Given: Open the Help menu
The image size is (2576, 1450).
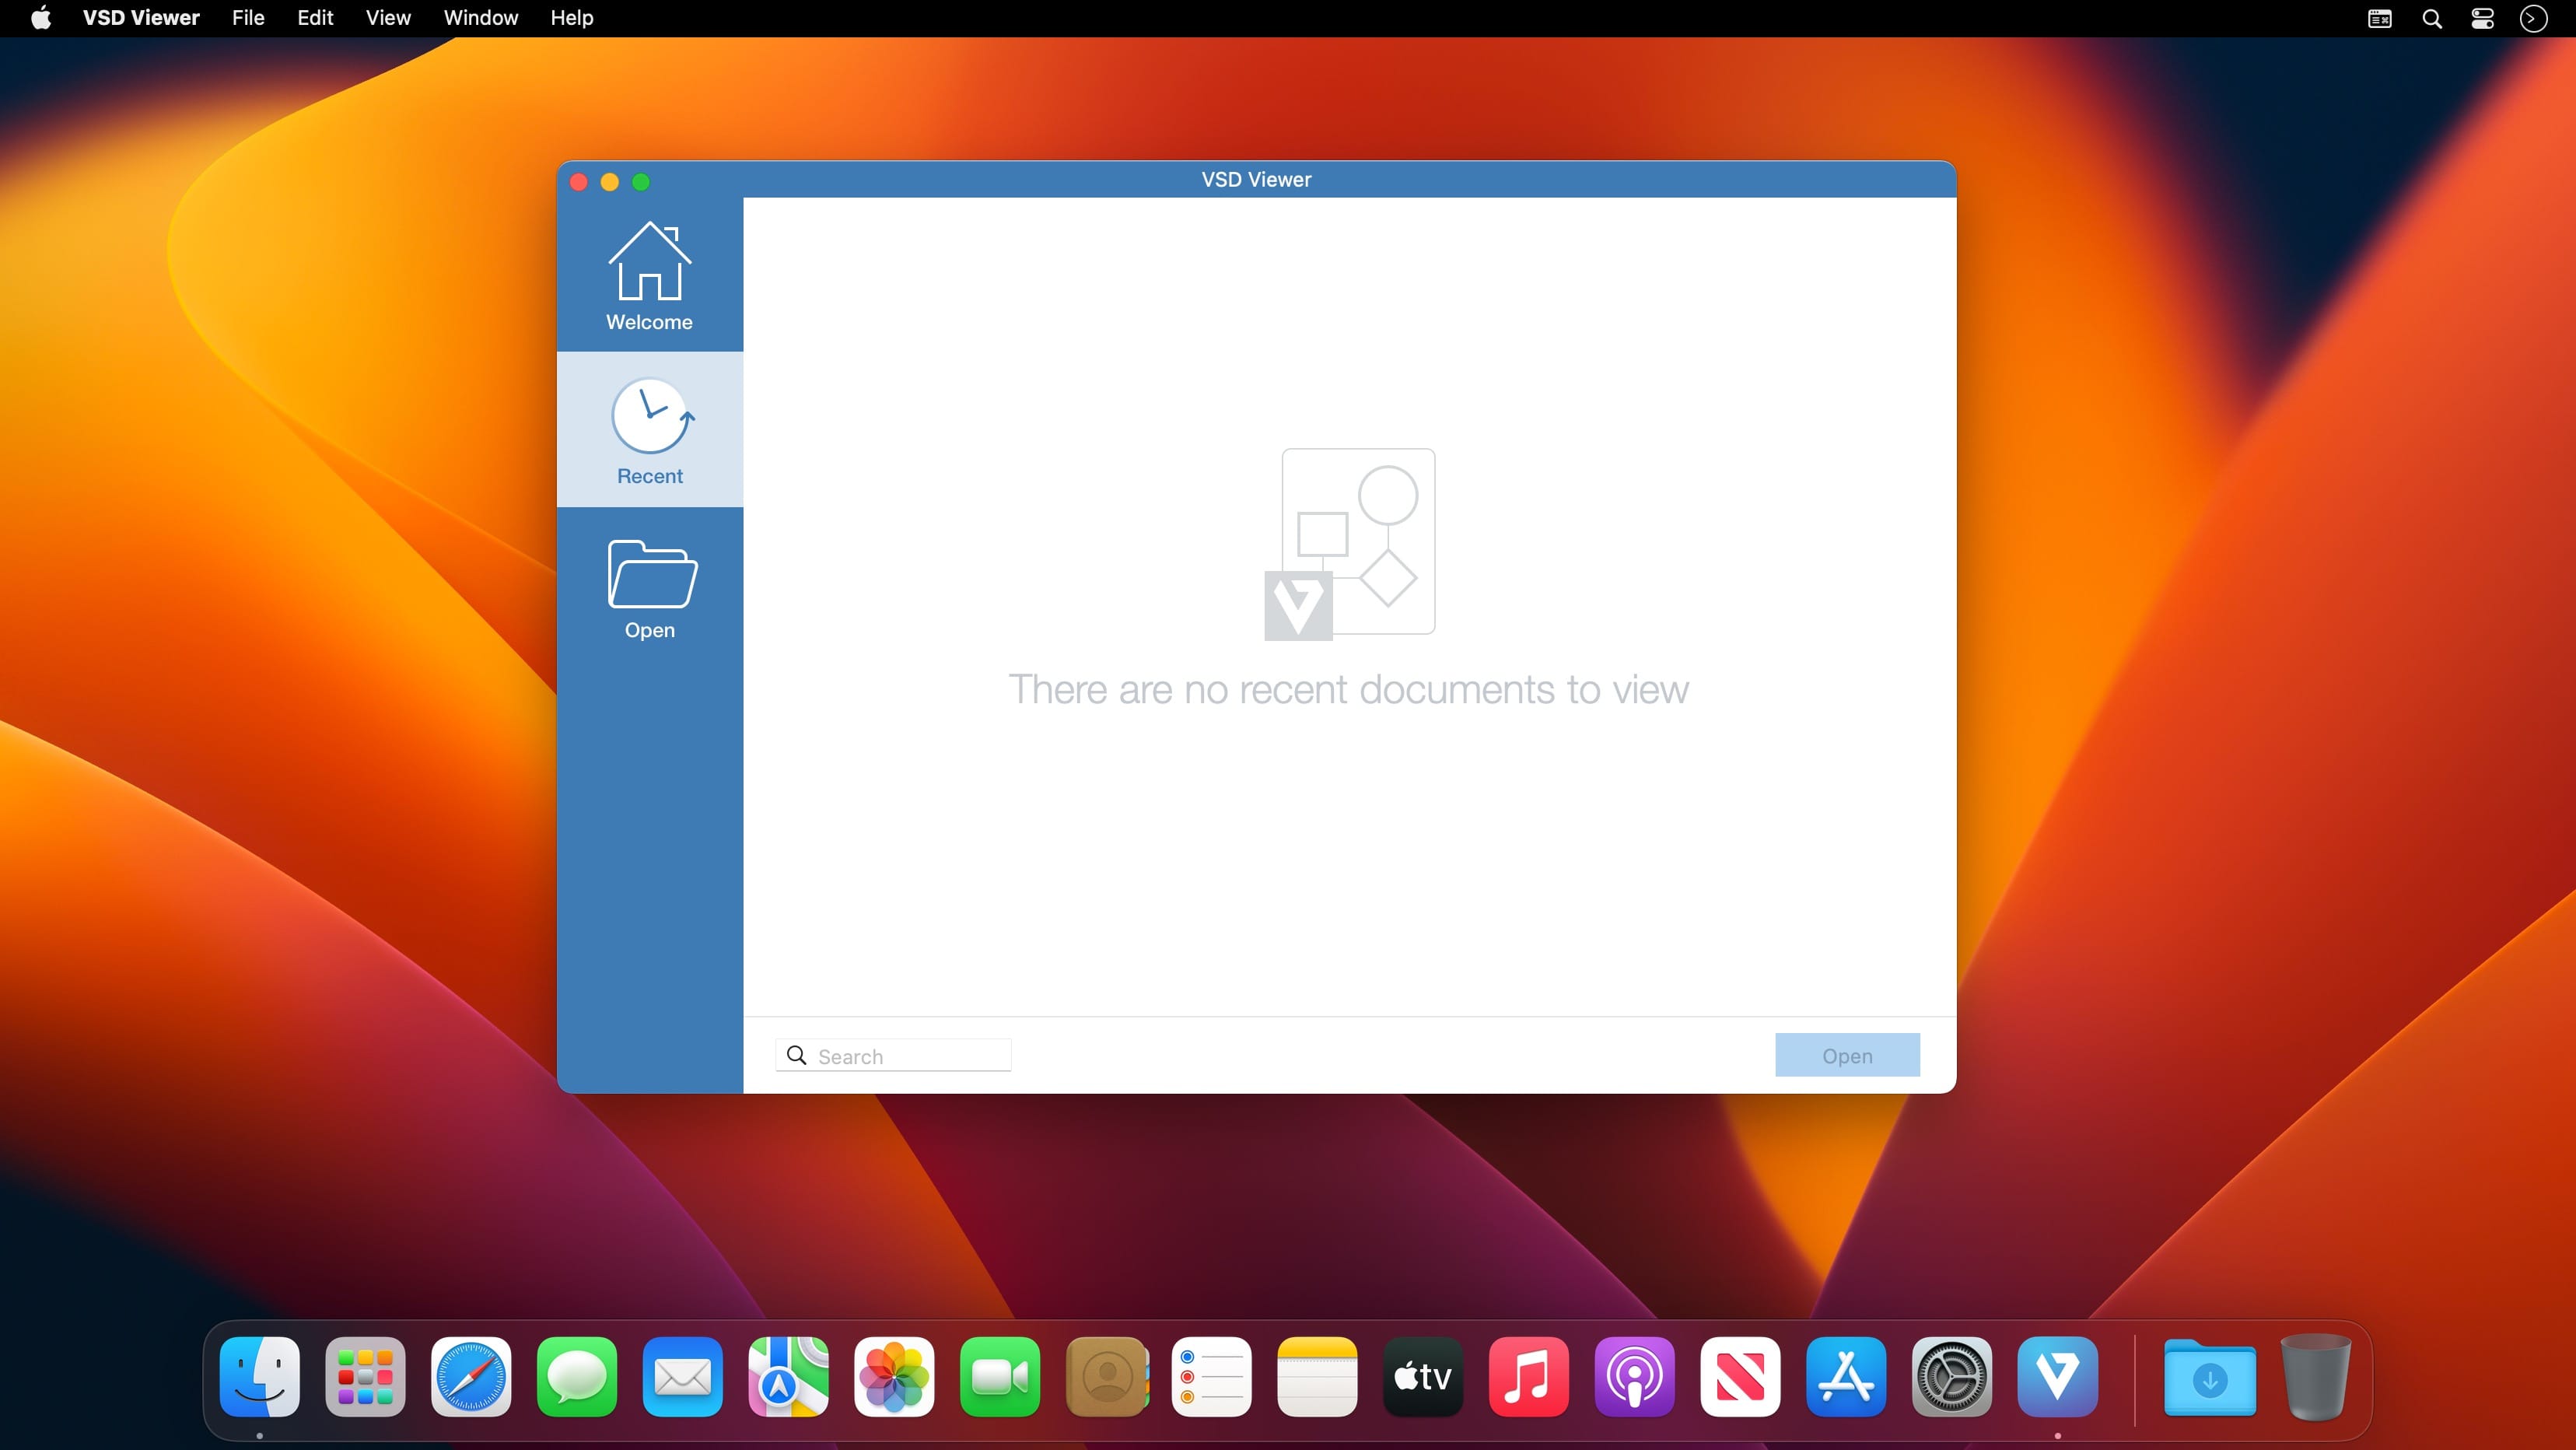Looking at the screenshot, I should pyautogui.click(x=571, y=18).
